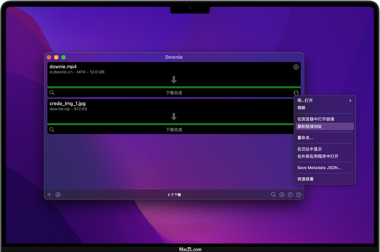The height and width of the screenshot is (252, 380).
Task: Select 在访达中显示 menu item
Action: pos(309,149)
